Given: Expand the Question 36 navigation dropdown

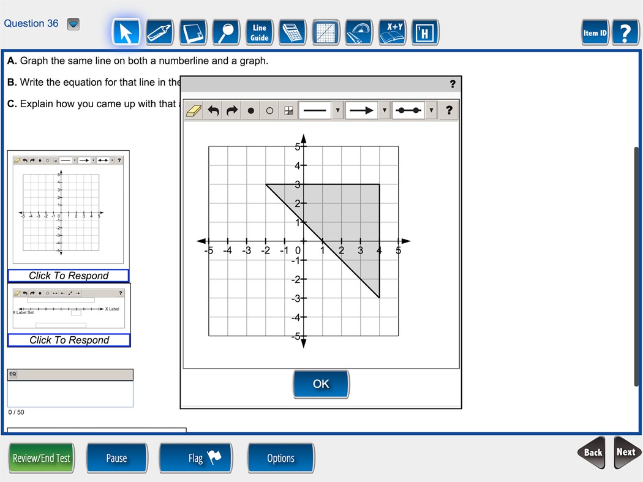Looking at the screenshot, I should (x=73, y=24).
